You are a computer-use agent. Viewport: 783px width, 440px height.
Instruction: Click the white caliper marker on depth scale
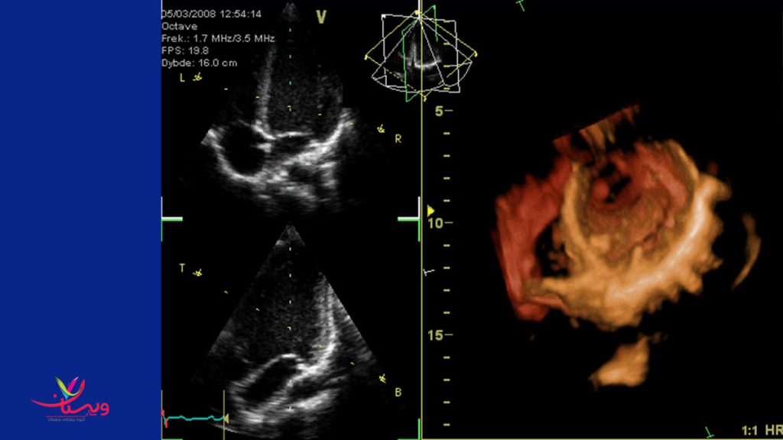pos(429,270)
